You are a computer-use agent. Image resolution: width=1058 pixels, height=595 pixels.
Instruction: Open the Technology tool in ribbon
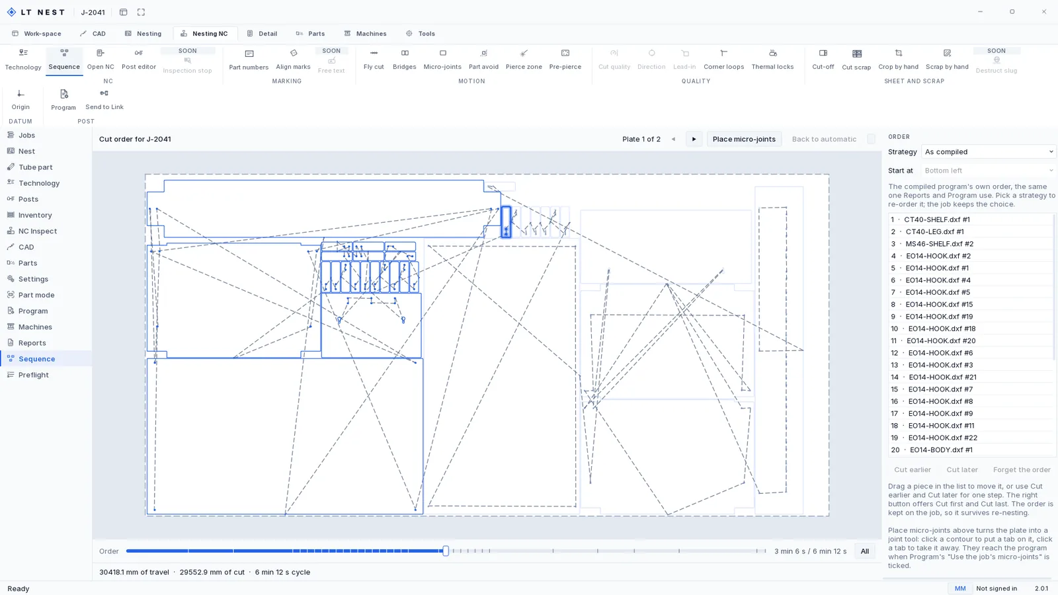(x=23, y=59)
